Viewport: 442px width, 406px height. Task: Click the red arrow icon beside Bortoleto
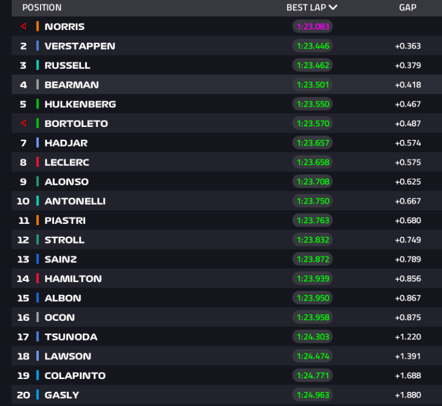click(23, 123)
